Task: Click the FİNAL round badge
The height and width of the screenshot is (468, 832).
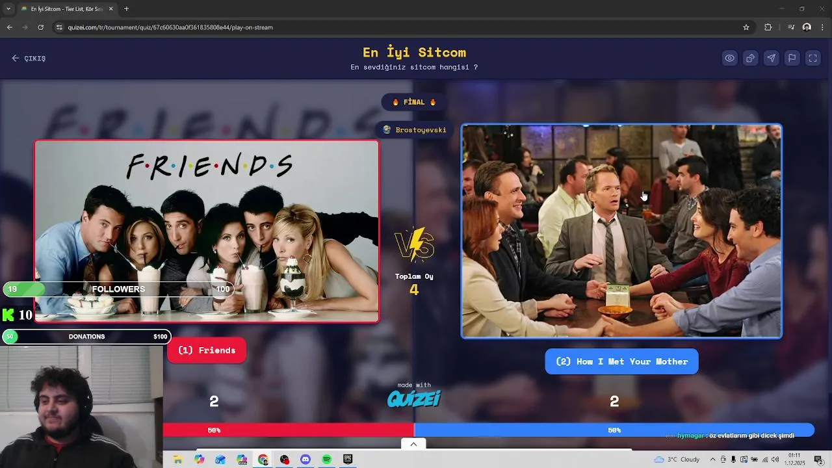Action: (x=414, y=102)
